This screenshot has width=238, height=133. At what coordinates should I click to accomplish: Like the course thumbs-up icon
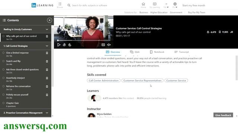(x=208, y=32)
